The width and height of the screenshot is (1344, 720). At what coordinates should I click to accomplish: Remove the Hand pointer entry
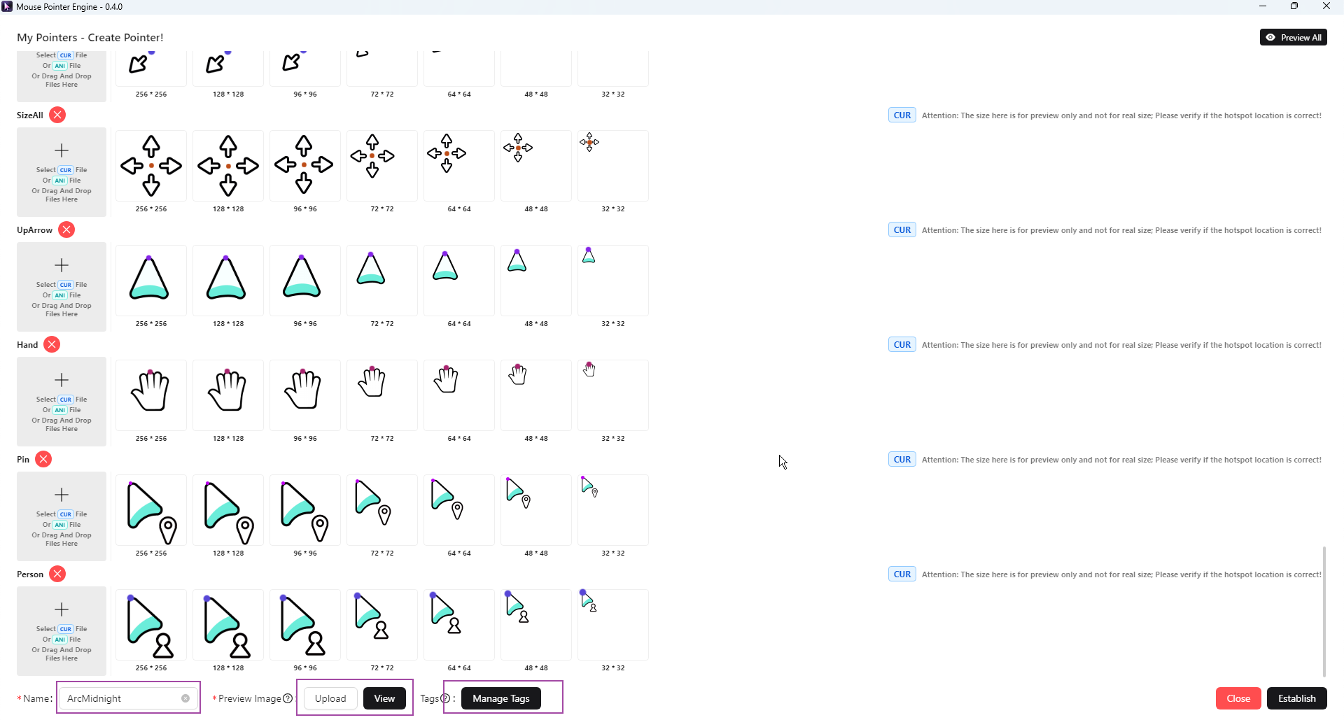(52, 345)
